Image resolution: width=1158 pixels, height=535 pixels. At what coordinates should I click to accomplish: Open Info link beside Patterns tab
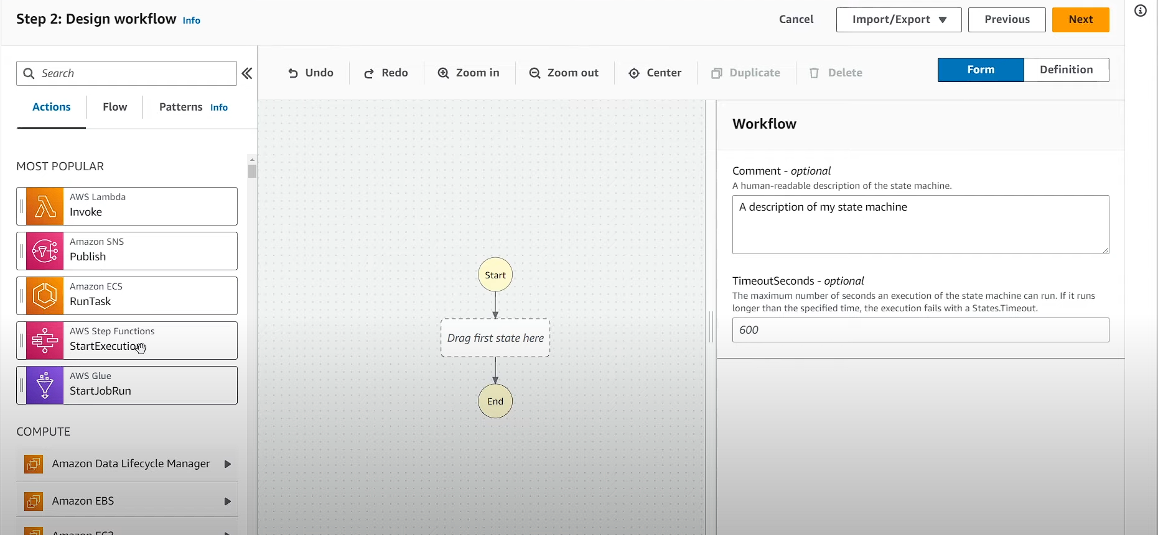point(219,107)
